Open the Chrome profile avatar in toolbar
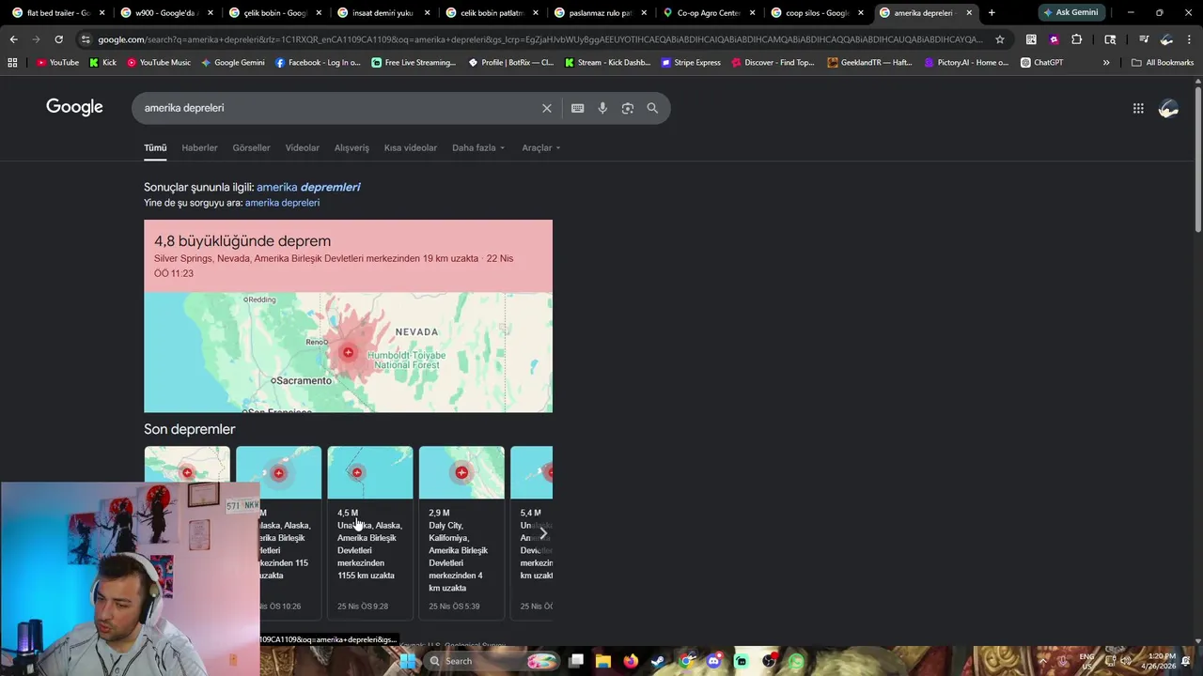 click(x=1166, y=39)
